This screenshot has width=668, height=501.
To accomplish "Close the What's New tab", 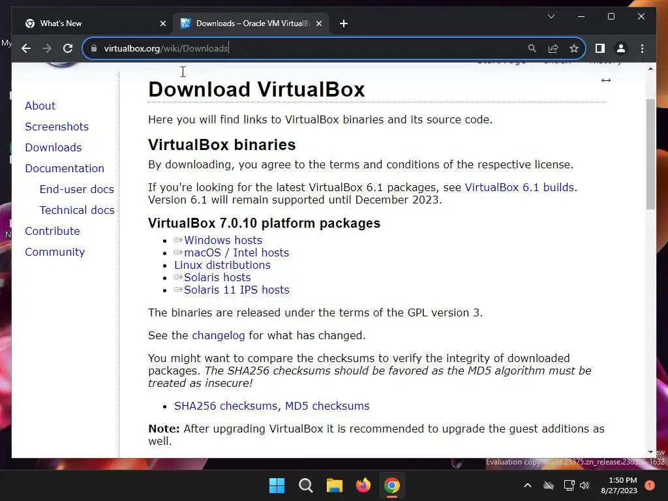I will click(x=162, y=23).
